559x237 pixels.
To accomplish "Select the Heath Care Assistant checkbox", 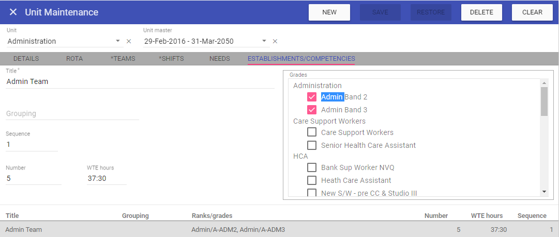I will click(x=312, y=180).
